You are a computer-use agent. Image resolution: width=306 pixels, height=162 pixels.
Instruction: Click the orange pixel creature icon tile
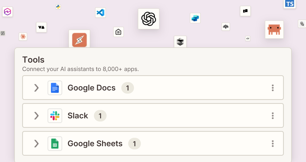click(274, 29)
